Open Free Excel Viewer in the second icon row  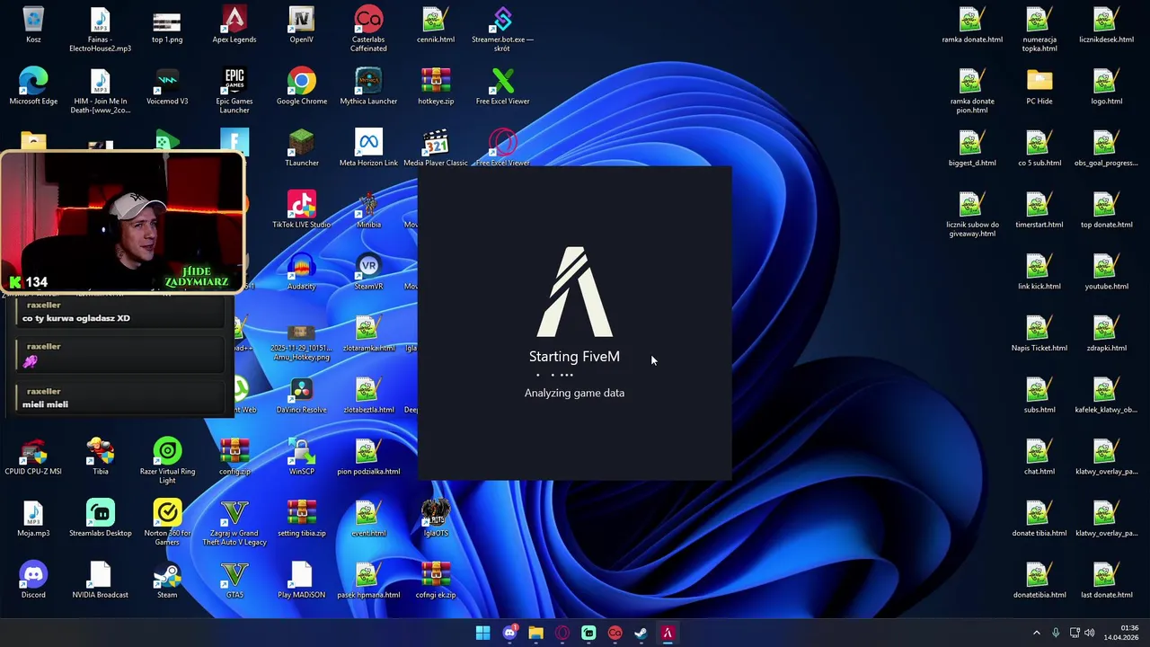pyautogui.click(x=502, y=87)
